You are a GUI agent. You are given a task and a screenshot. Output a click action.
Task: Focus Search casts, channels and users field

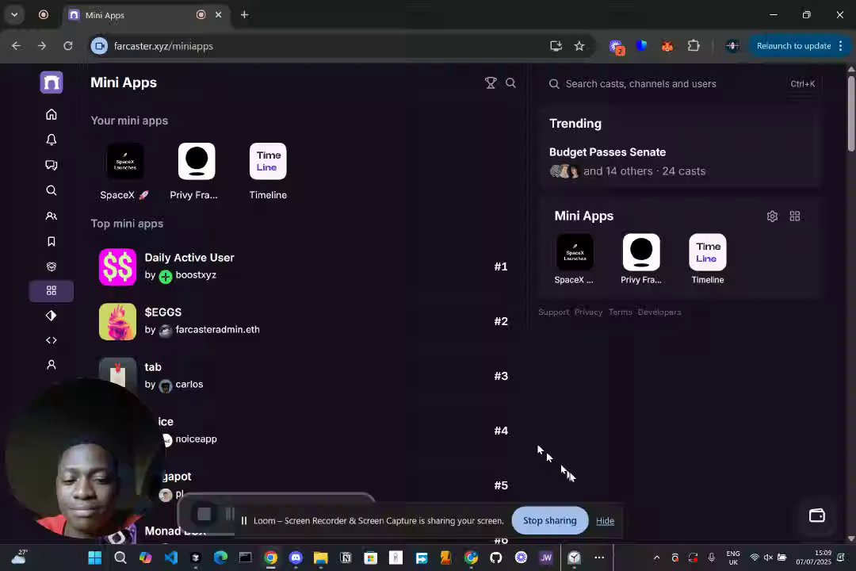[x=680, y=83]
